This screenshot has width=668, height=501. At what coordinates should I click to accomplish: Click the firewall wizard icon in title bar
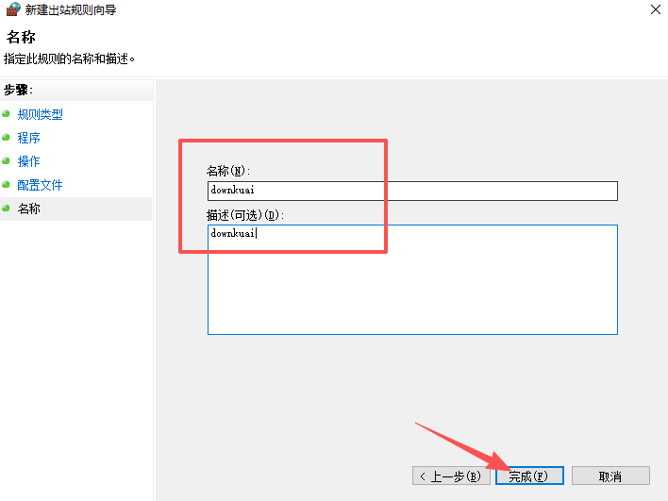coord(12,9)
